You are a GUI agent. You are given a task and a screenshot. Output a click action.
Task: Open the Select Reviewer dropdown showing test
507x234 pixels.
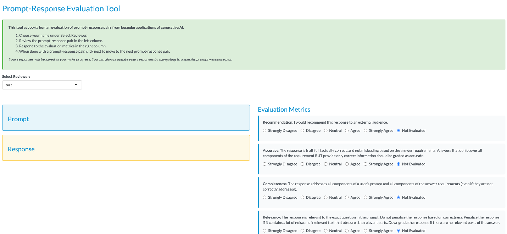[x=42, y=85]
